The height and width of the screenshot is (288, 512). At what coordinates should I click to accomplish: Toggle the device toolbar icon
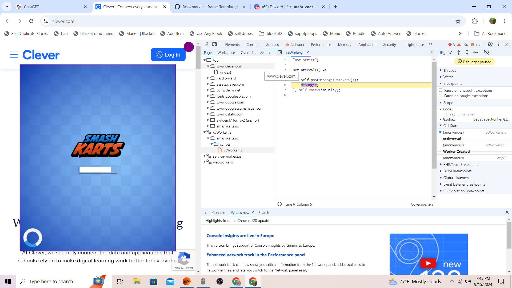tap(214, 45)
